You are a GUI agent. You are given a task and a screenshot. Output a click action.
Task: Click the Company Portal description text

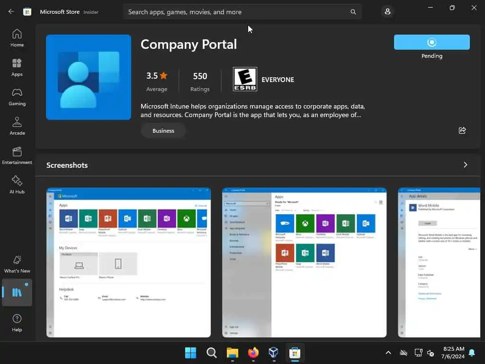(253, 110)
